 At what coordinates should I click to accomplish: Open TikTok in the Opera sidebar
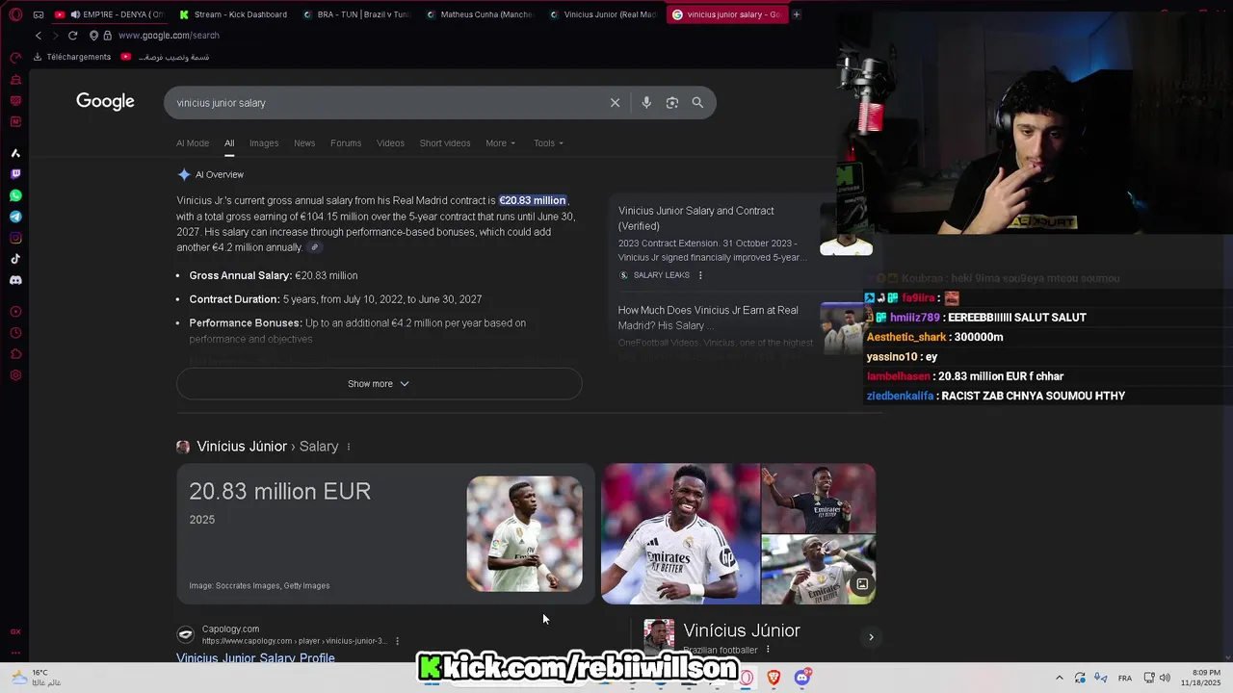click(x=15, y=259)
